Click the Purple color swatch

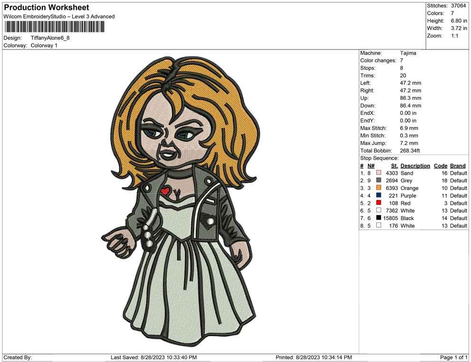click(x=379, y=195)
